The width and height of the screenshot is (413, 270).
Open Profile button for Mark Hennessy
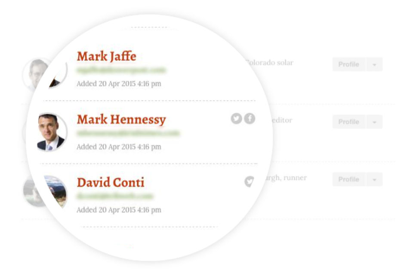tap(348, 122)
